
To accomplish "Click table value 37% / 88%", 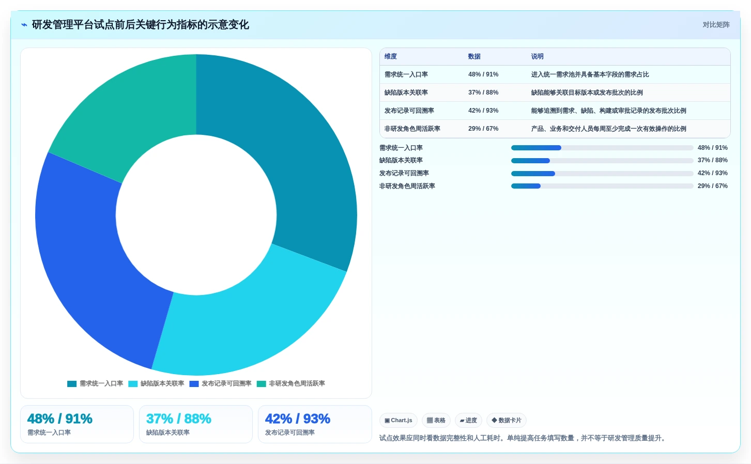I will tap(483, 93).
